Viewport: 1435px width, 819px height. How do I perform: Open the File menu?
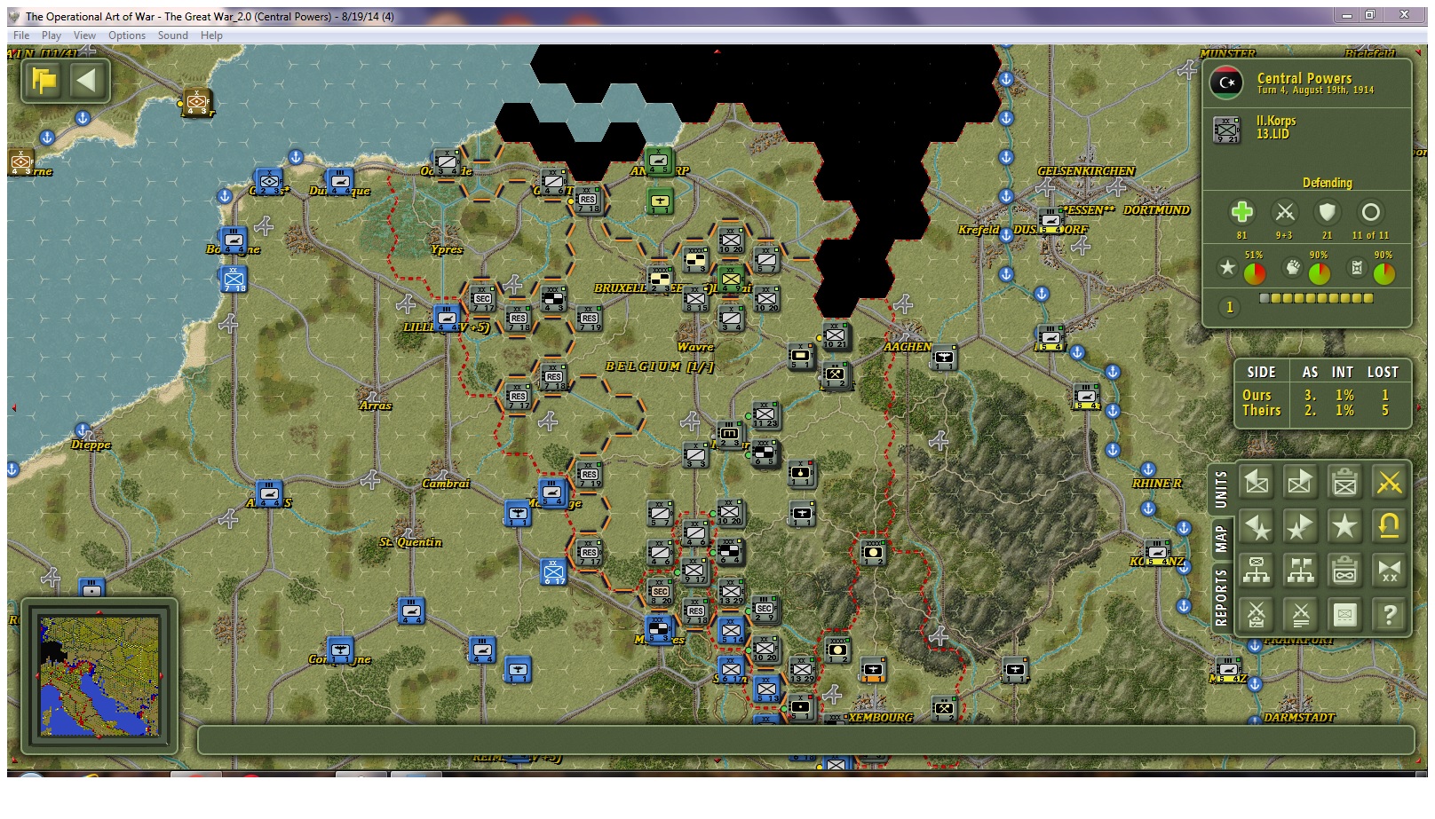point(21,35)
